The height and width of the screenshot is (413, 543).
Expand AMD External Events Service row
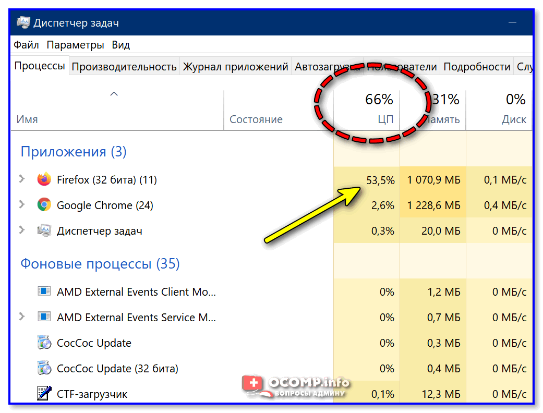pyautogui.click(x=21, y=317)
